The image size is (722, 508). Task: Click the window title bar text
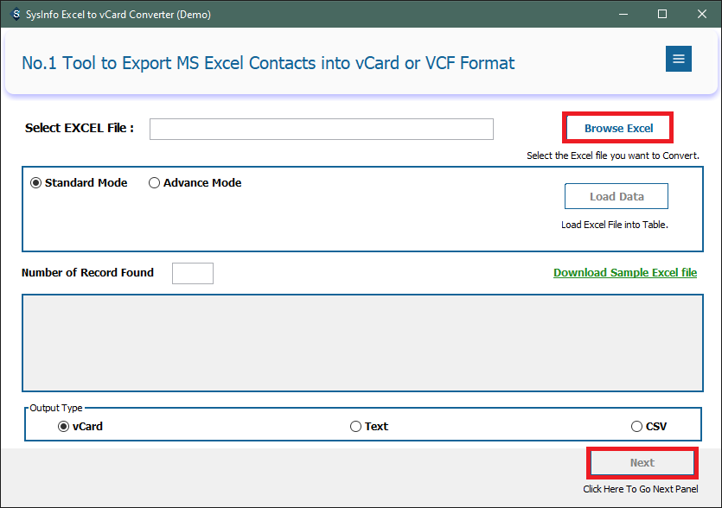pyautogui.click(x=118, y=14)
